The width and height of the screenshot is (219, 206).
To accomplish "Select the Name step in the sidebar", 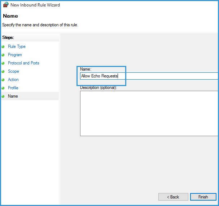I will [x=13, y=96].
